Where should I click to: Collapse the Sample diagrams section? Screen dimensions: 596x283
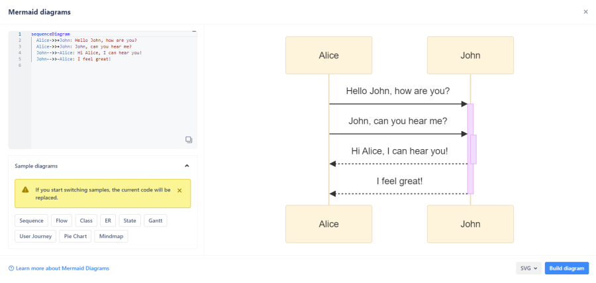(187, 166)
